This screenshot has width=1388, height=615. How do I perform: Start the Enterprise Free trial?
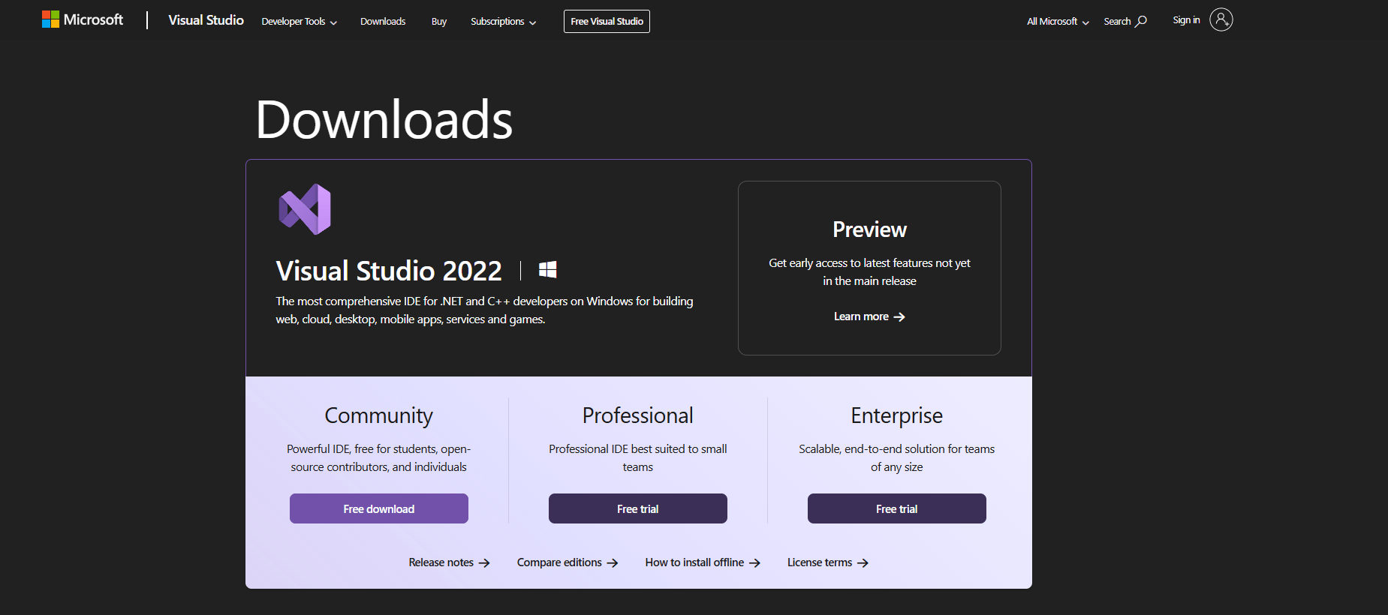(x=897, y=508)
